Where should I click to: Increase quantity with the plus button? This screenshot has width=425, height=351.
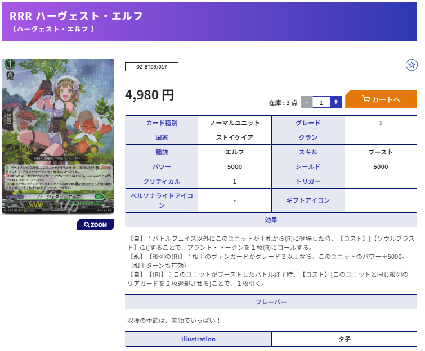click(x=336, y=102)
